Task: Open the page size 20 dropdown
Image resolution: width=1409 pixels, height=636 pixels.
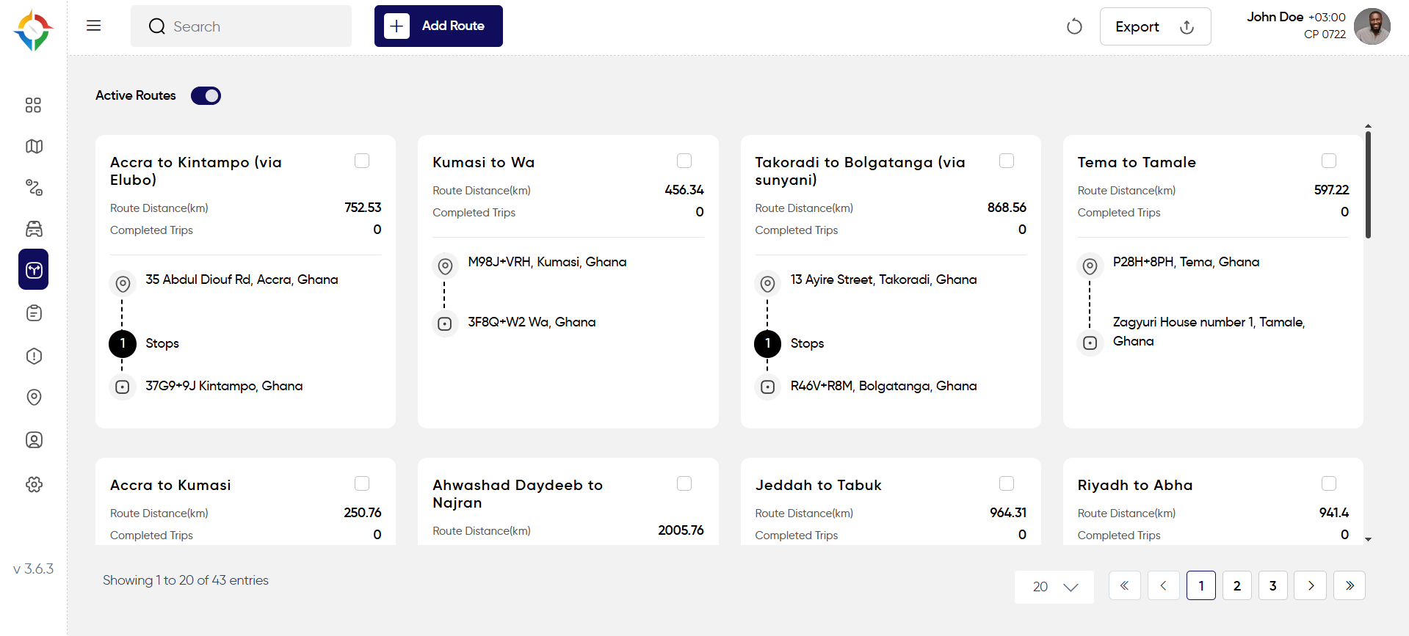Action: [x=1054, y=587]
